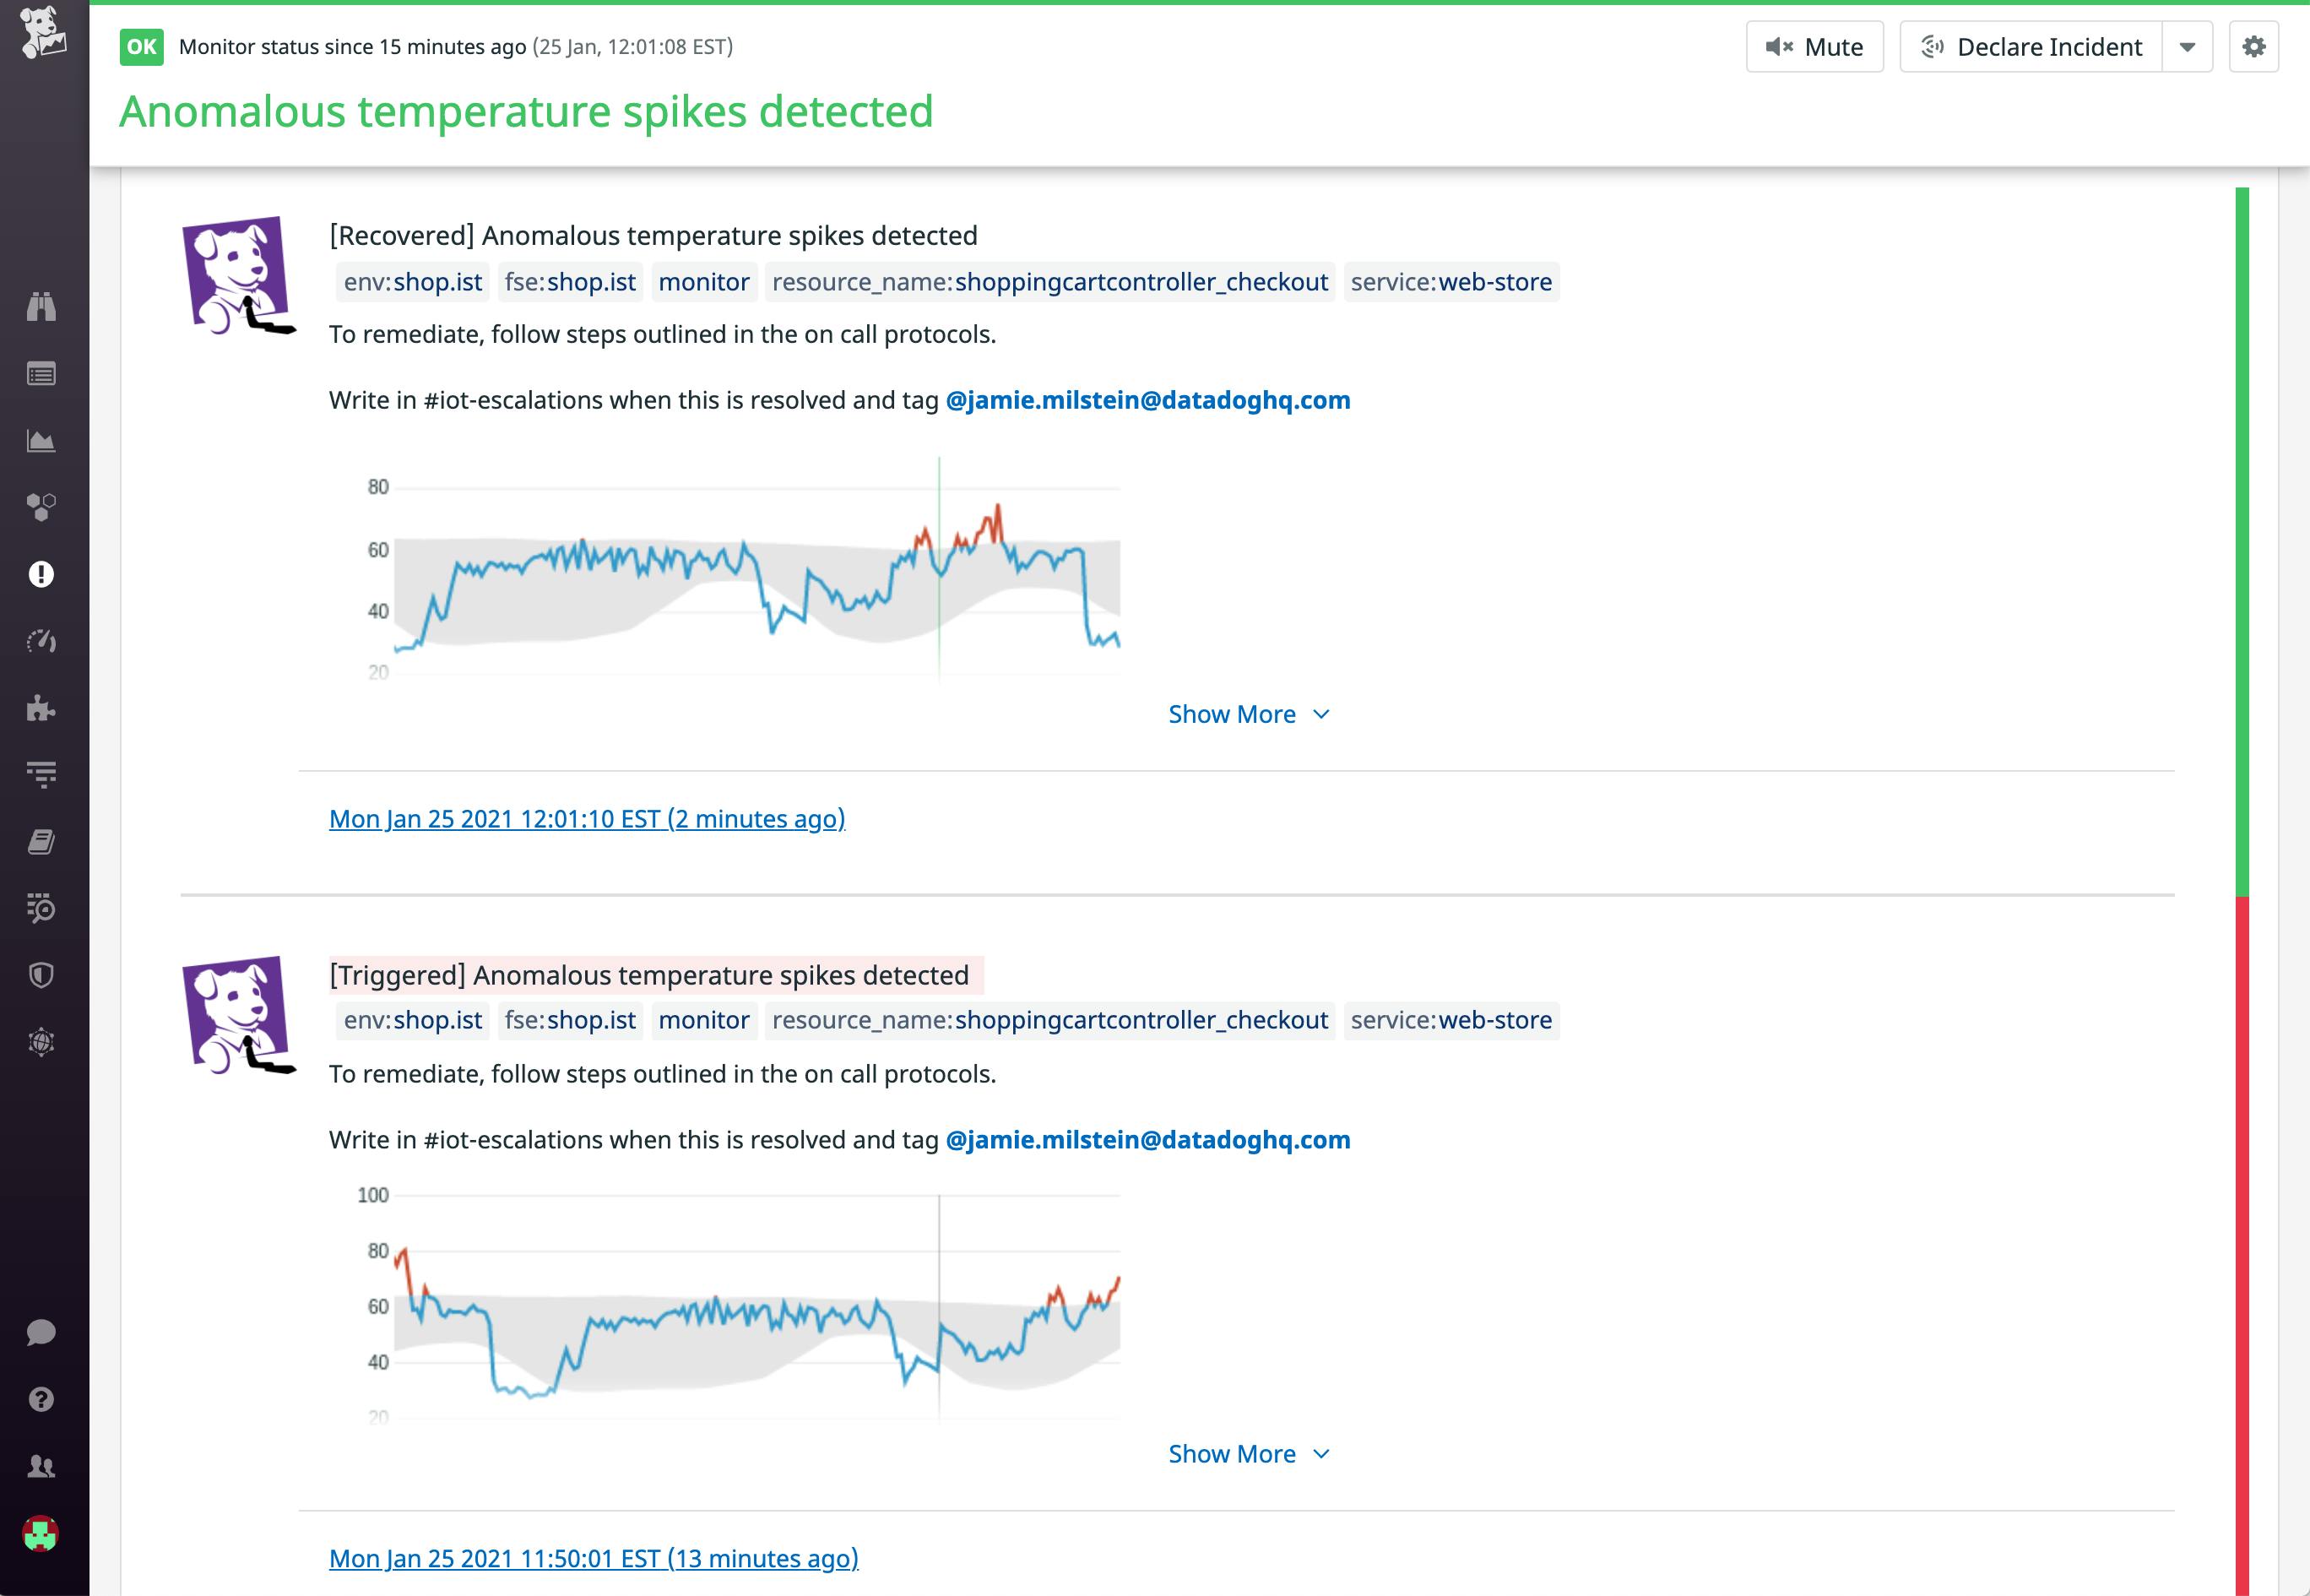Open Synthetics via the globe icon
Image resolution: width=2310 pixels, height=1596 pixels.
point(41,1042)
